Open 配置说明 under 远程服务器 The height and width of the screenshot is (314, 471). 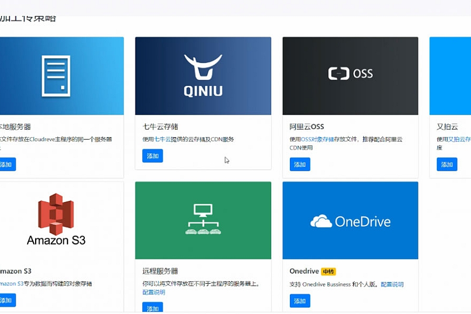point(153,292)
